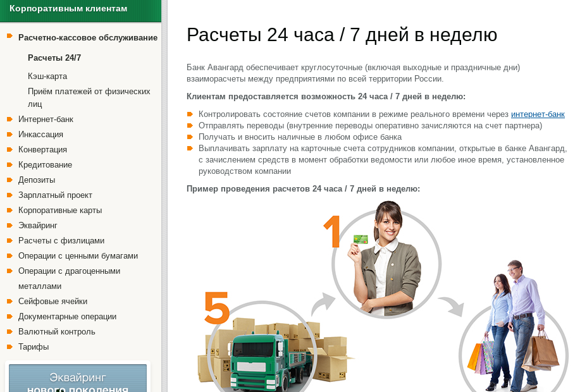The image size is (587, 392).
Task: Open the Тарифы page
Action: (34, 346)
